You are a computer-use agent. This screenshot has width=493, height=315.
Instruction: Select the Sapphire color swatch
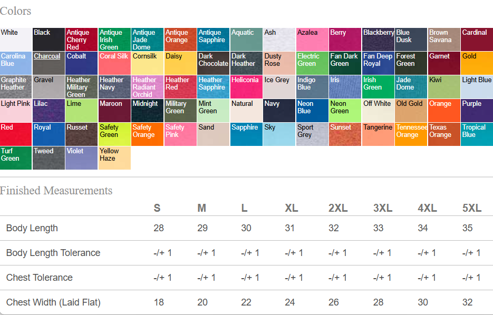[246, 134]
